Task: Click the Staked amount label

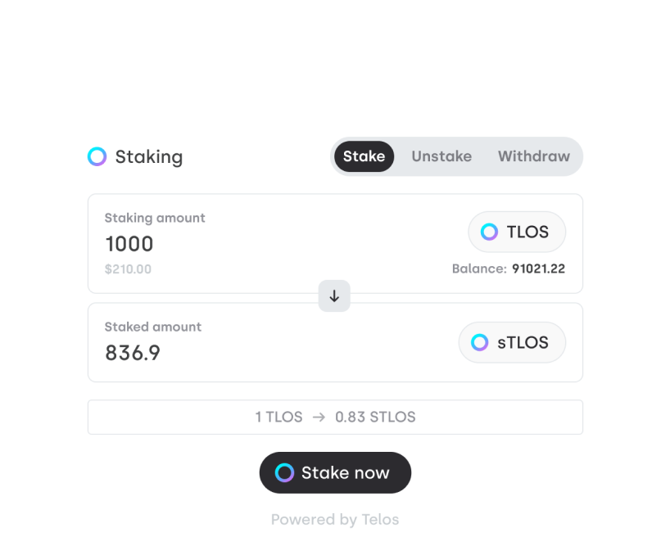Action: coord(153,327)
